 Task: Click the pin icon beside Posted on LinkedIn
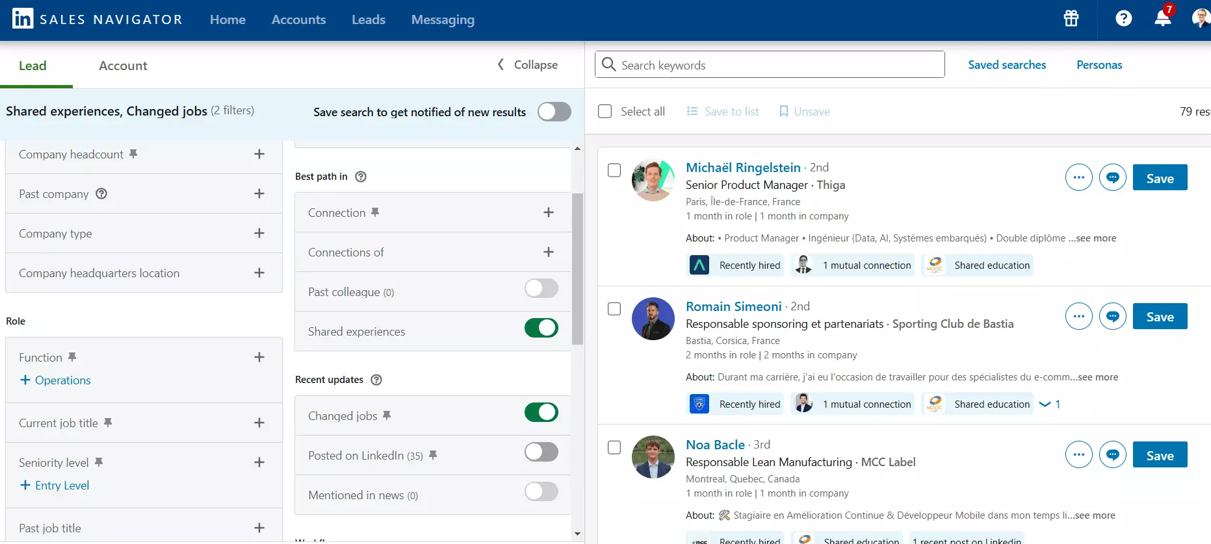tap(433, 455)
